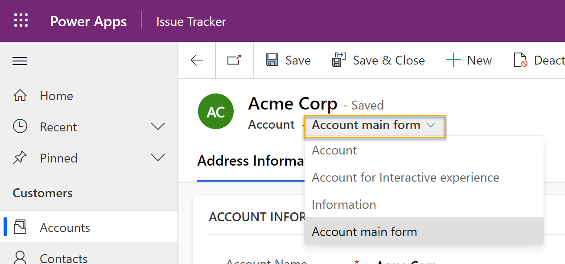The height and width of the screenshot is (264, 565).
Task: Switch to the Address Information tab
Action: [x=251, y=161]
